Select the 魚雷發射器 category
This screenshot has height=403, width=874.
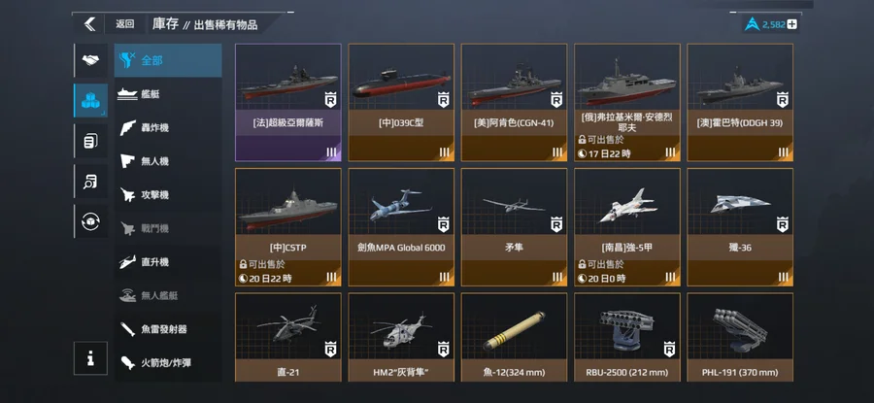pos(168,329)
